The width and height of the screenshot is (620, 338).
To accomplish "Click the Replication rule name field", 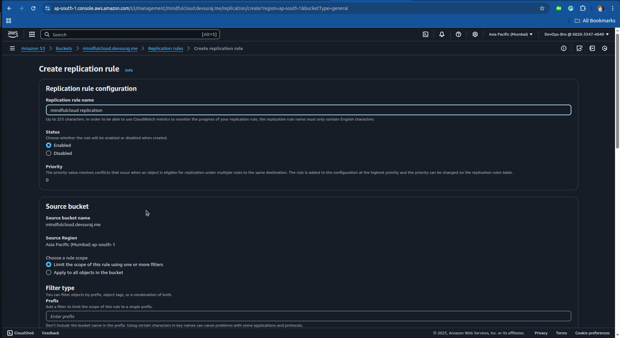I will point(308,110).
